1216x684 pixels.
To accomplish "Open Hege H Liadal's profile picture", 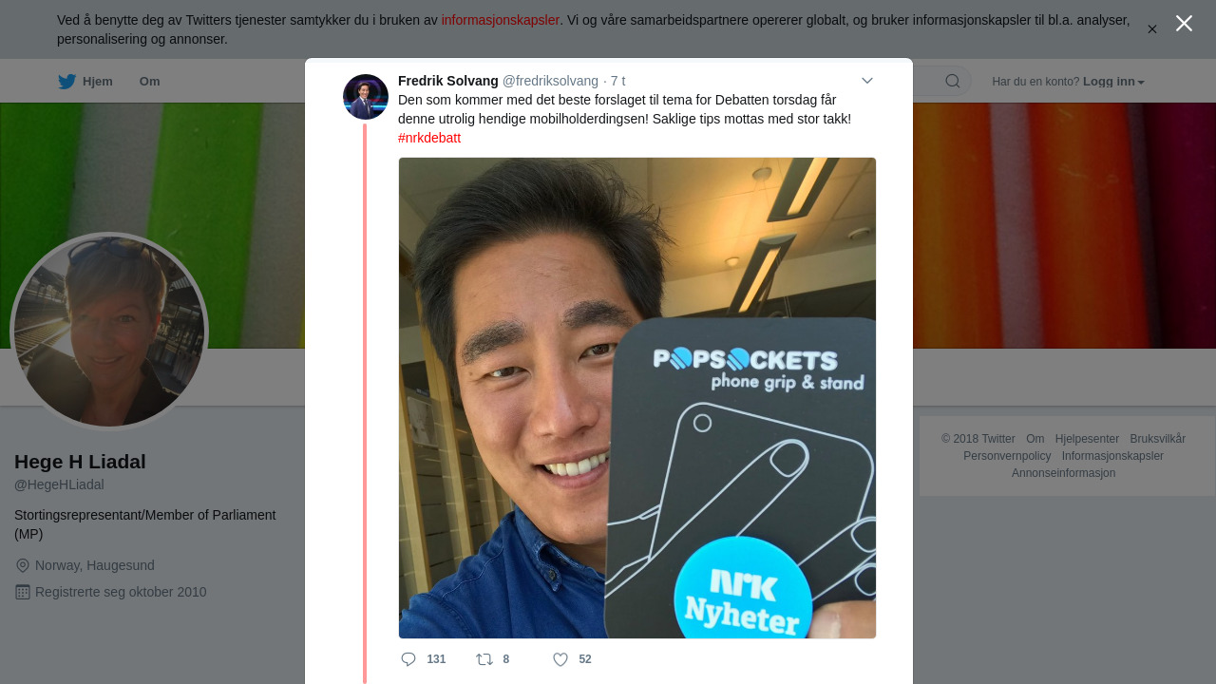I will 109,332.
